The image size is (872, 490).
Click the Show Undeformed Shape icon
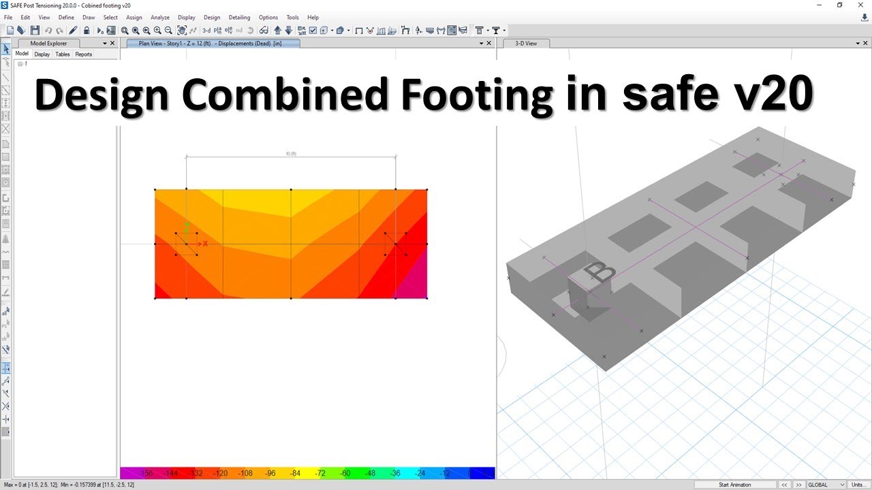tap(359, 30)
